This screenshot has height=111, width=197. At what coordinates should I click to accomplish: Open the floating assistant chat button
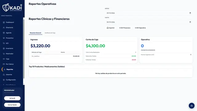pos(191,106)
